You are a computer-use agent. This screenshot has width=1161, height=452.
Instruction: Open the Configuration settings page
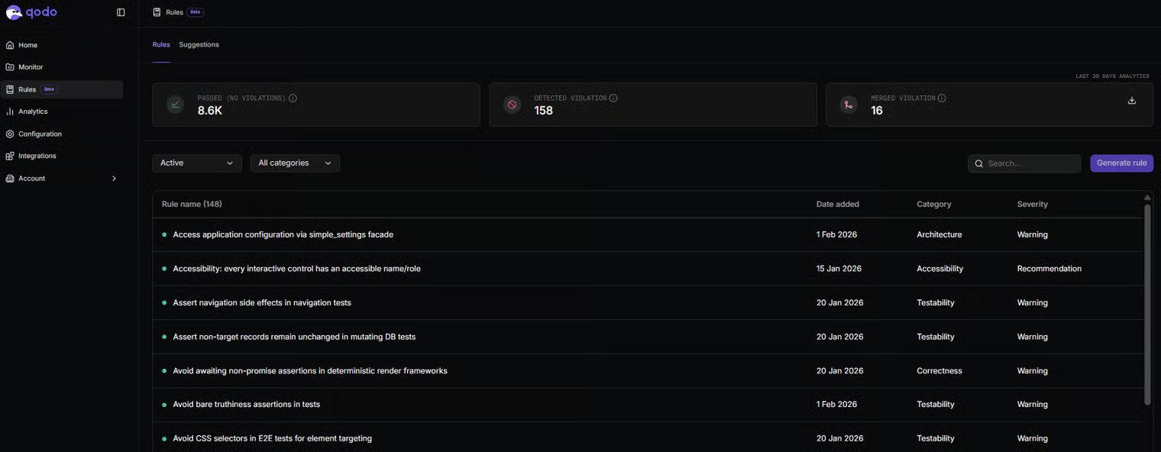click(x=40, y=134)
